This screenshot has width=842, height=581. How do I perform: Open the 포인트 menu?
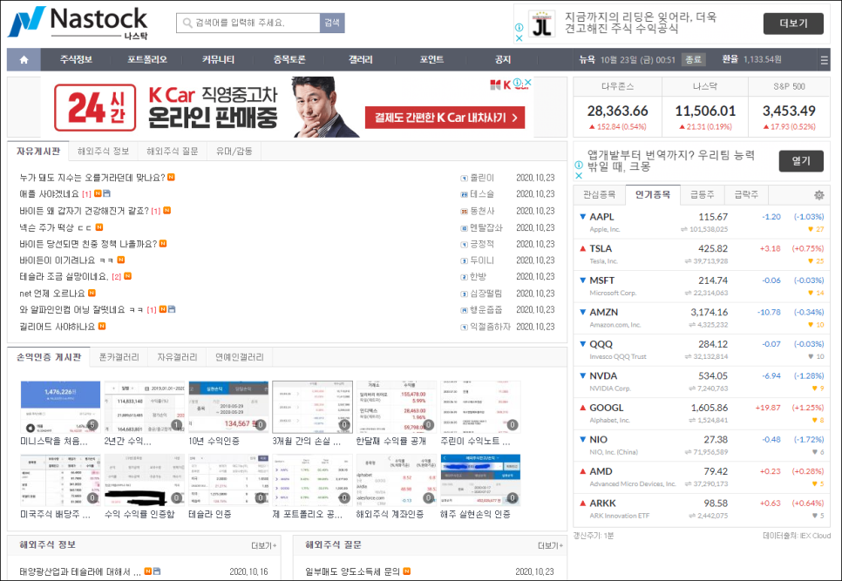pos(431,59)
